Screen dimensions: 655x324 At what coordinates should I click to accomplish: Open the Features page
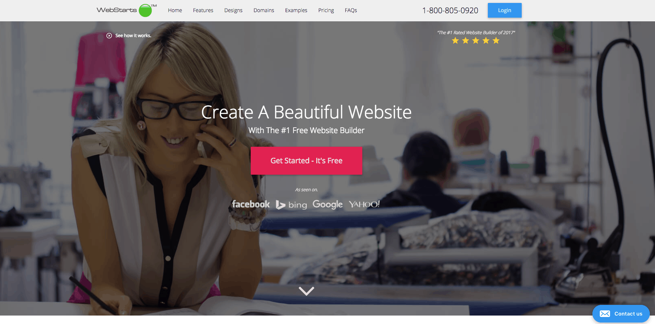[203, 10]
